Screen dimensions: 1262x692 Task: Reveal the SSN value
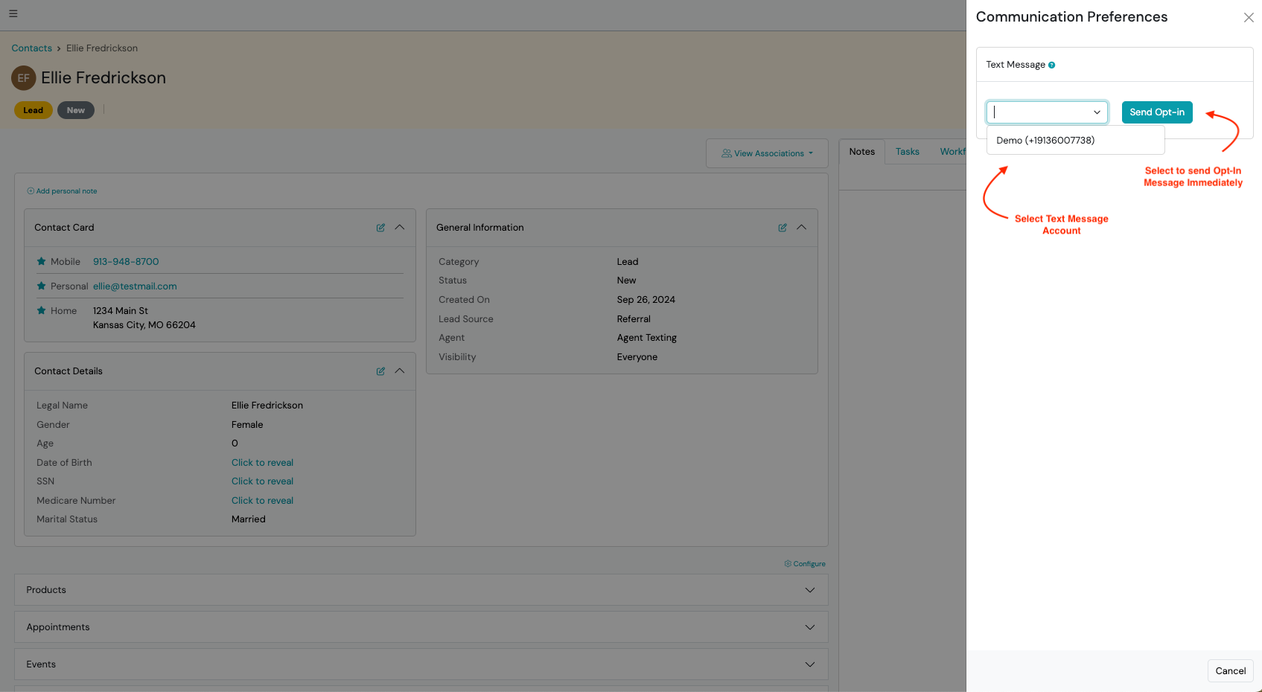tap(262, 481)
